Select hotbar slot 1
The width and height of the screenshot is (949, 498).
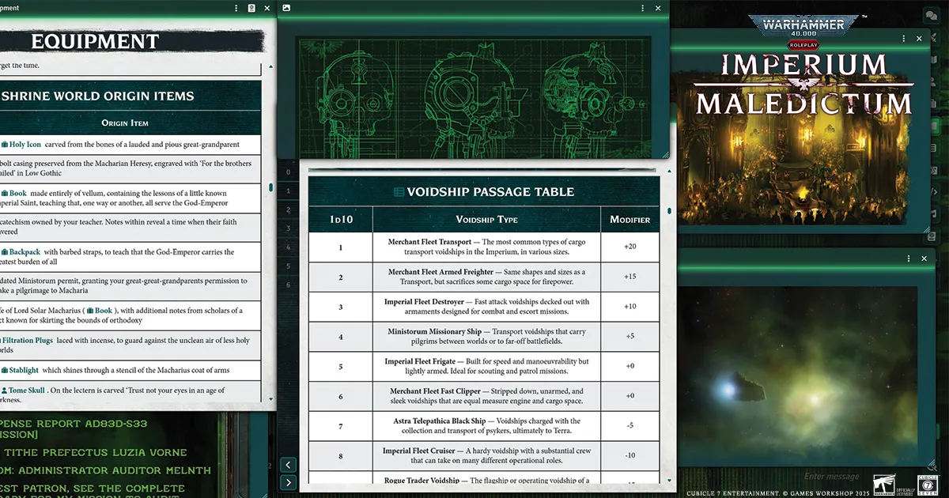pos(289,191)
